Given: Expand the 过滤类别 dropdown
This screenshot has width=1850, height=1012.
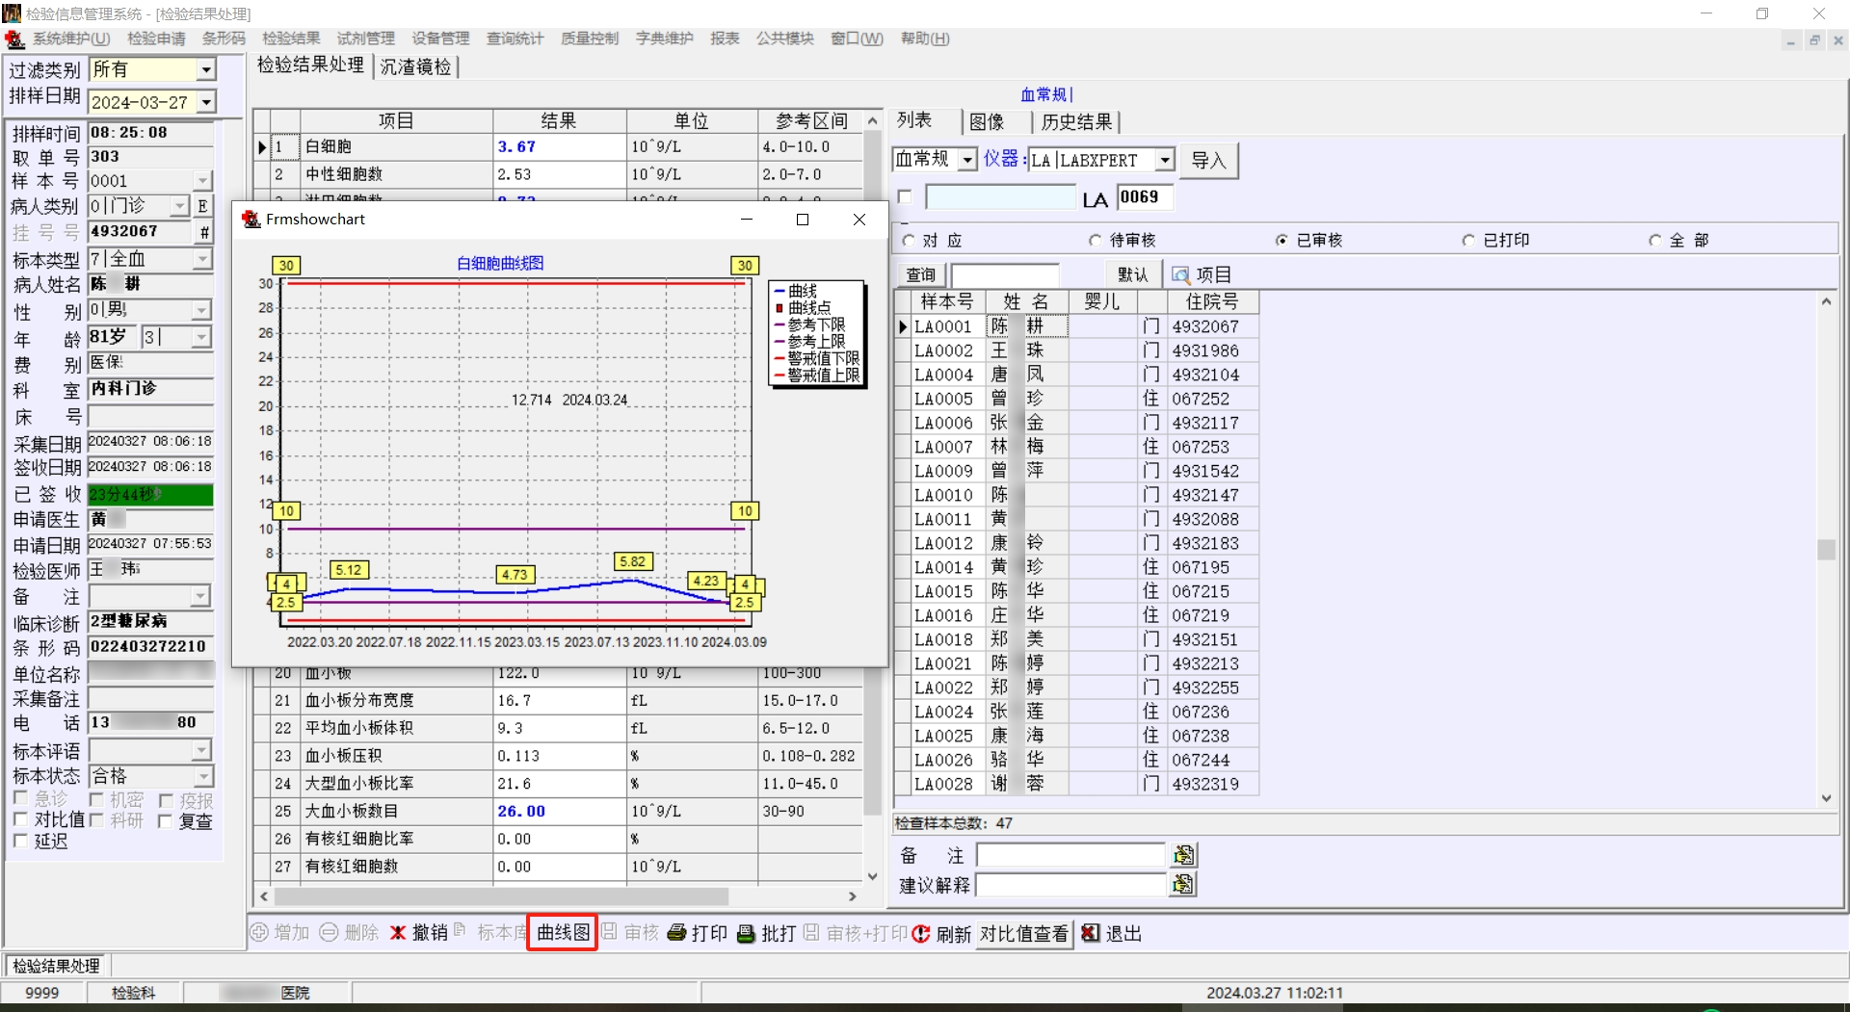Looking at the screenshot, I should tap(206, 70).
